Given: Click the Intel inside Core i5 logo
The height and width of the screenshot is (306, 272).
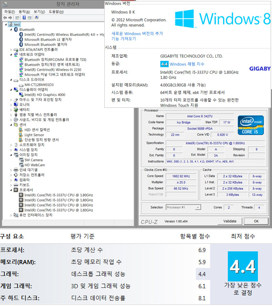Looking at the screenshot, I should pos(251,125).
